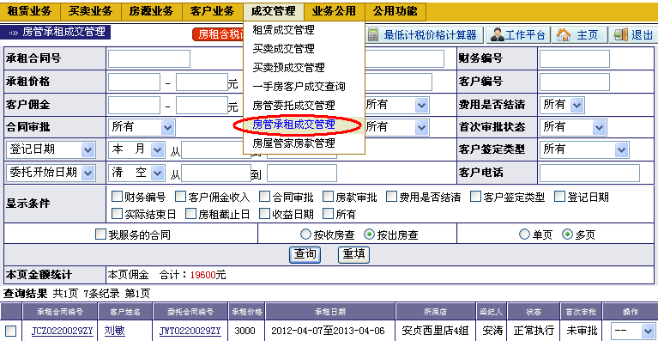Tick the 财务编号 display checkbox

[x=117, y=196]
